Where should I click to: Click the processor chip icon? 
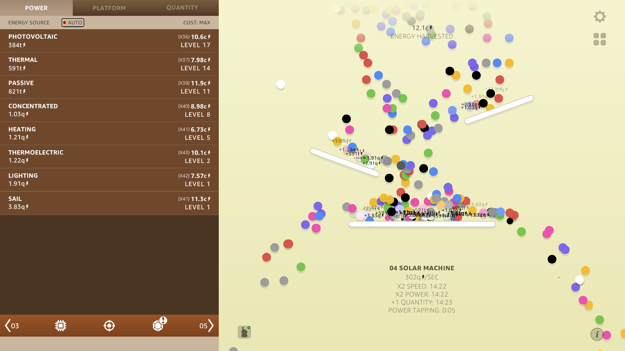61,326
